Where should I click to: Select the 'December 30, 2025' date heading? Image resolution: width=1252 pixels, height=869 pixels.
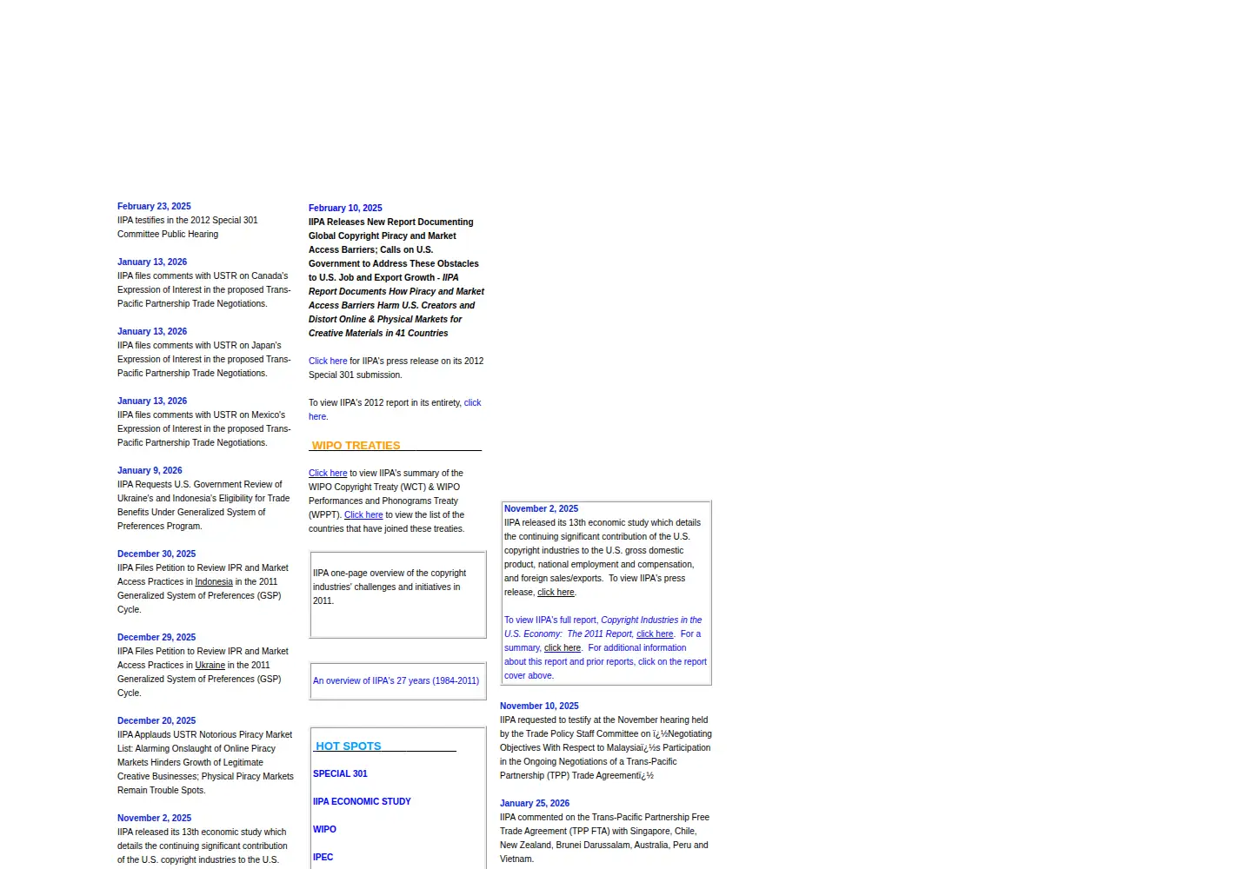[156, 554]
